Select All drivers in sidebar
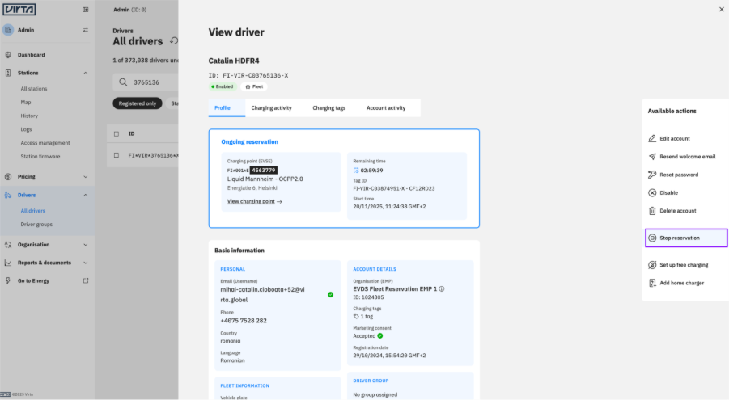 33,211
